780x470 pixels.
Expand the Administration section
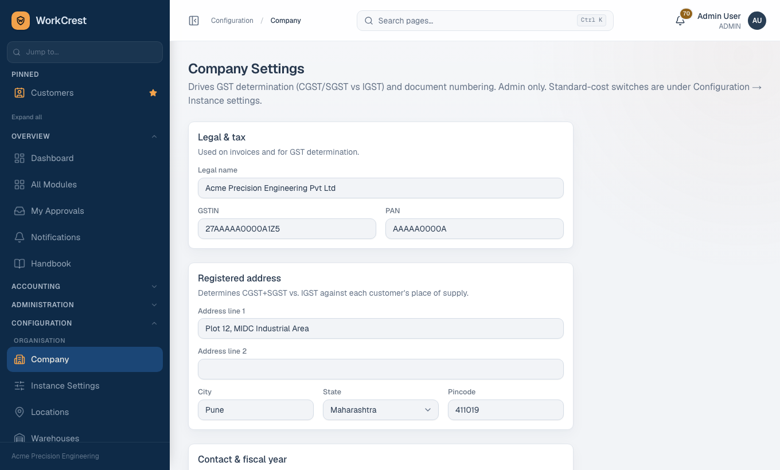point(85,305)
